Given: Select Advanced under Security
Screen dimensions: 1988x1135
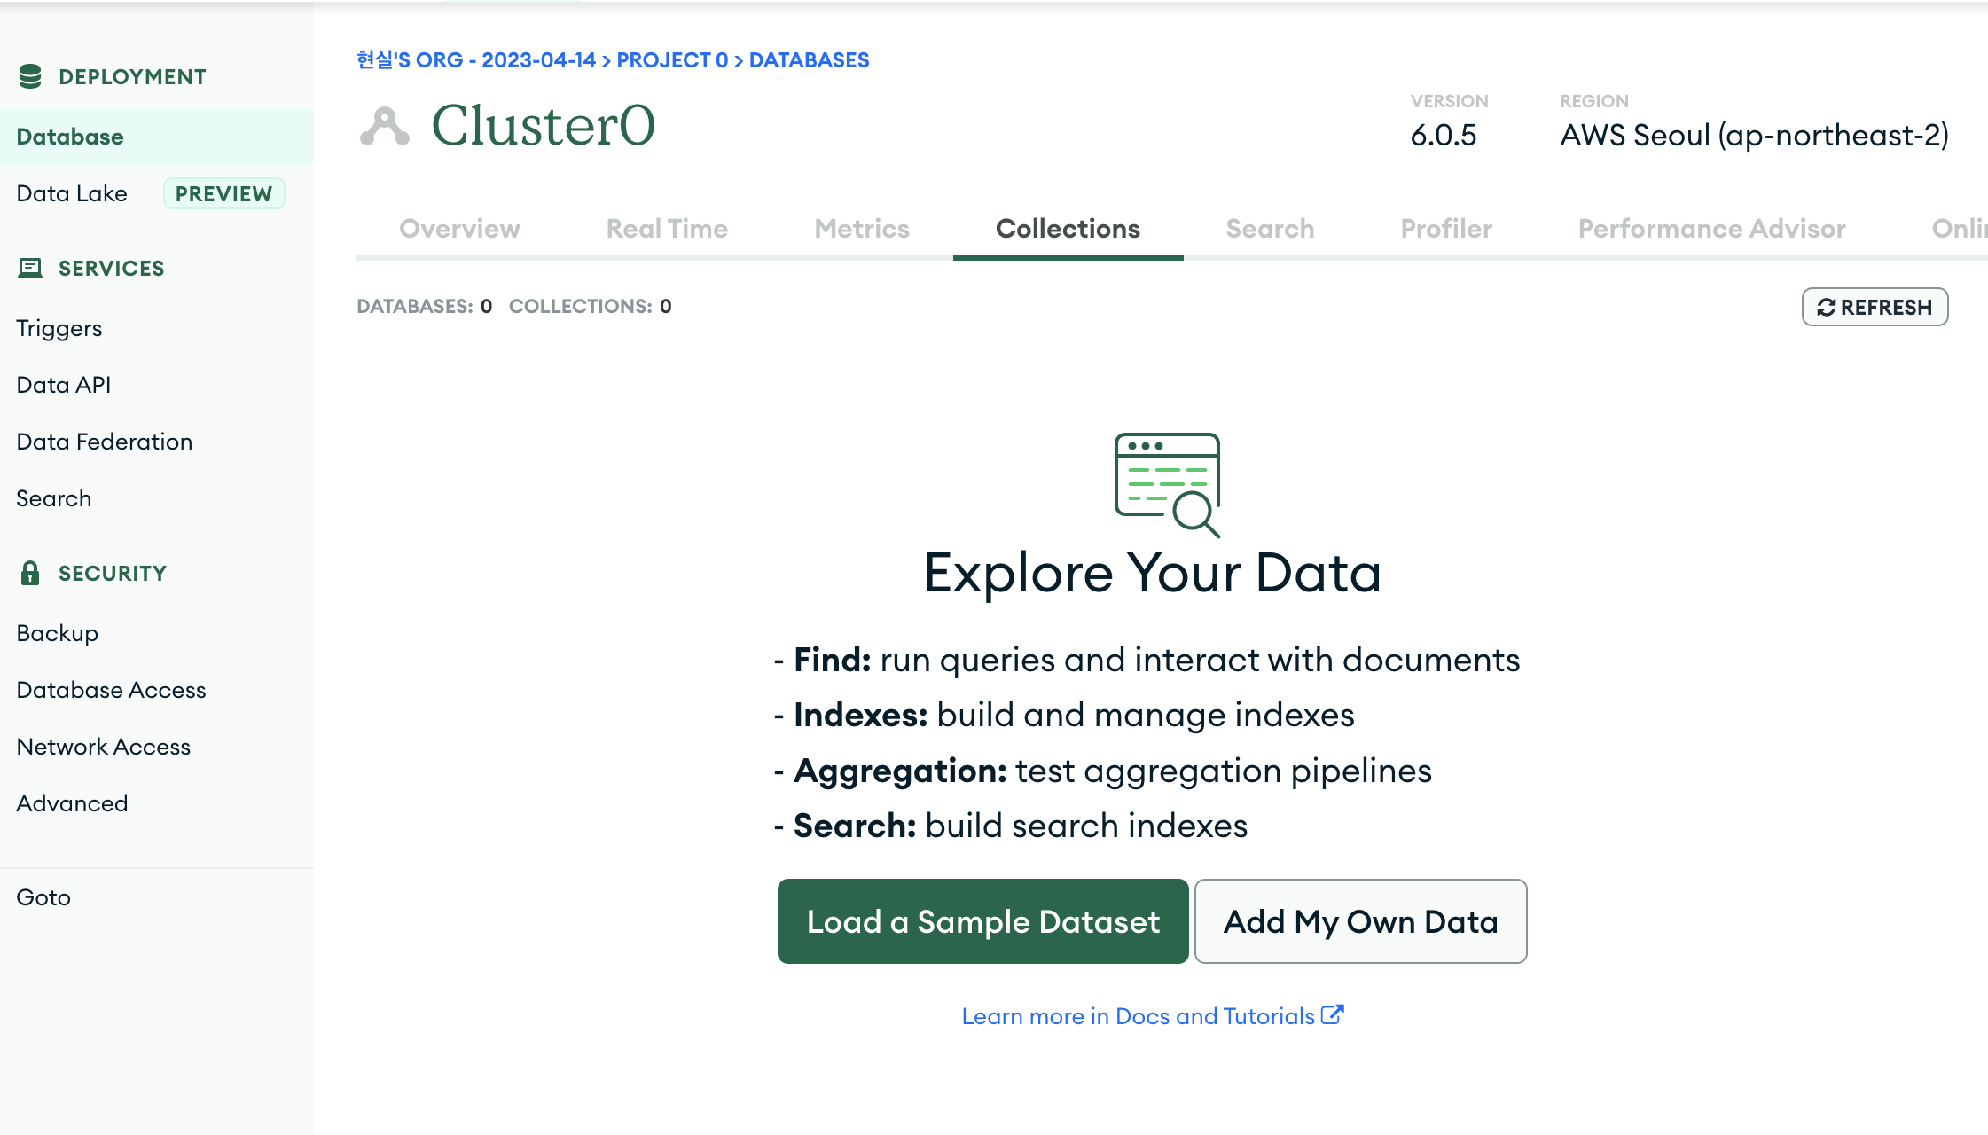Looking at the screenshot, I should (x=73, y=803).
